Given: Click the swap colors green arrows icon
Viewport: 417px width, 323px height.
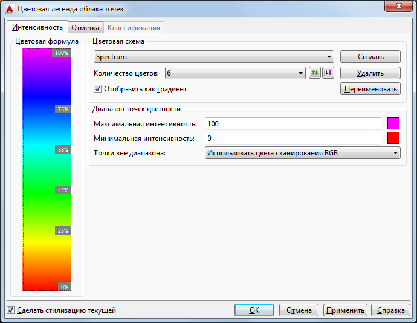Looking at the screenshot, I should 315,73.
